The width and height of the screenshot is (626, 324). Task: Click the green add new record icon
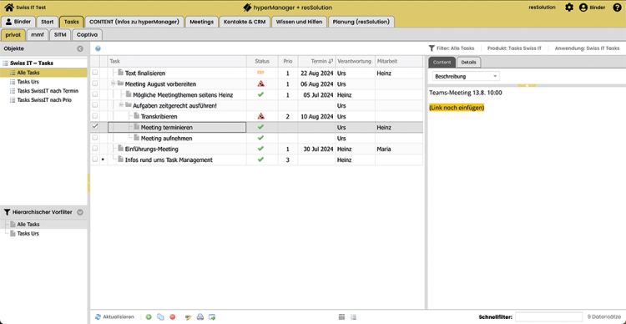pos(149,316)
